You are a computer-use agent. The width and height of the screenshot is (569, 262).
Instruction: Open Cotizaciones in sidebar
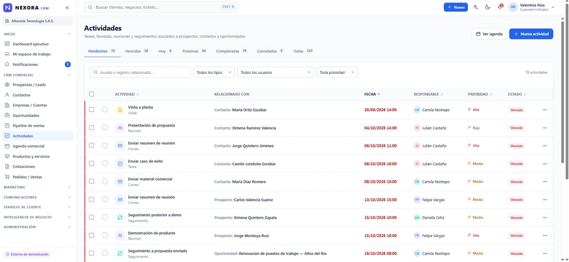[38, 167]
